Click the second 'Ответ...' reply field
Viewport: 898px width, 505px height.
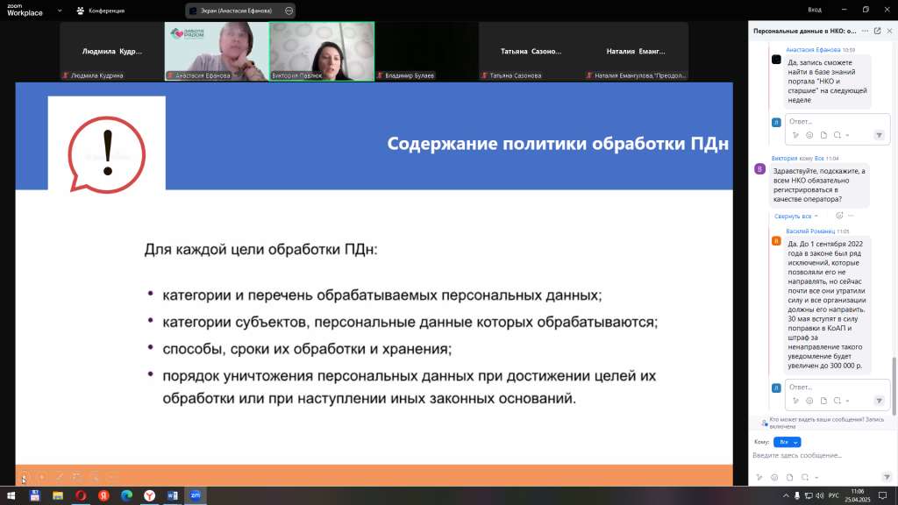(837, 387)
